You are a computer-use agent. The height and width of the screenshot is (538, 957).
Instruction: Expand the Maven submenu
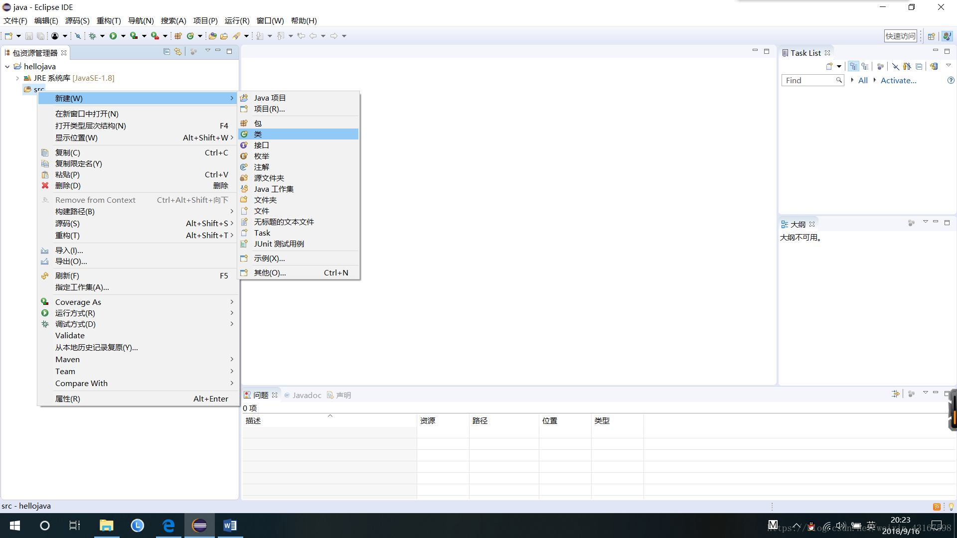coord(138,359)
